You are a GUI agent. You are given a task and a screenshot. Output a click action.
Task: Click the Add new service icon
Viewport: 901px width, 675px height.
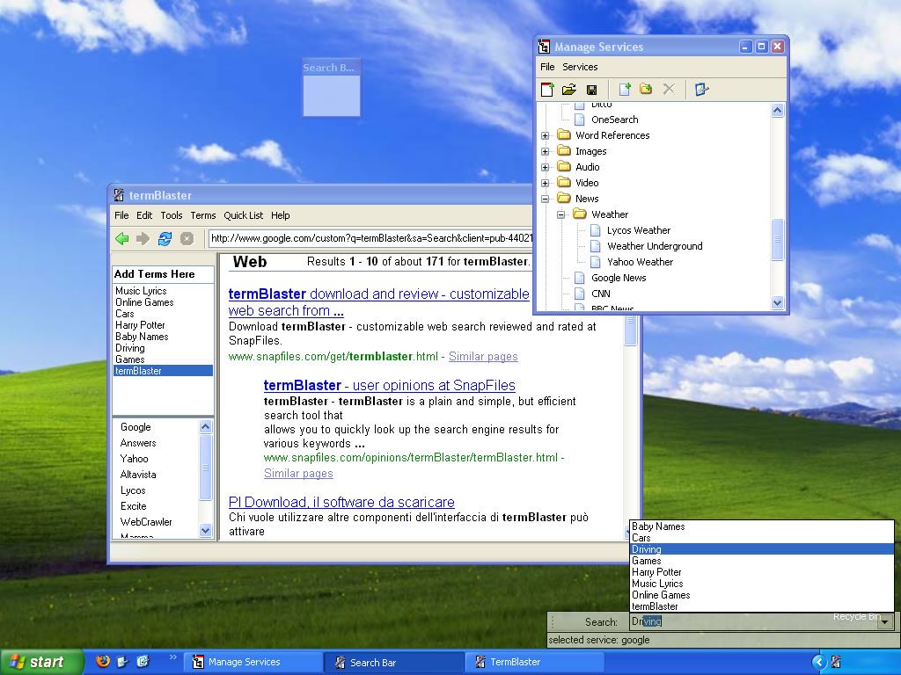pos(625,90)
